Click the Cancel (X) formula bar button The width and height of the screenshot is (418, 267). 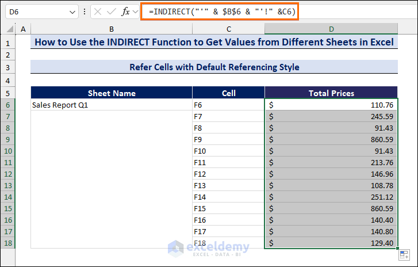(x=99, y=12)
